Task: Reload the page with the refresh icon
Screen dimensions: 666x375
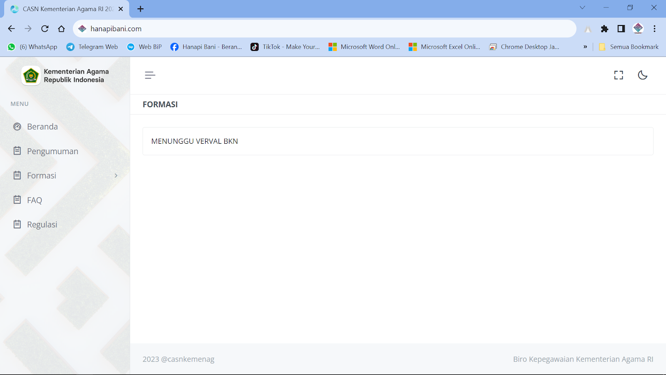Action: click(x=45, y=29)
